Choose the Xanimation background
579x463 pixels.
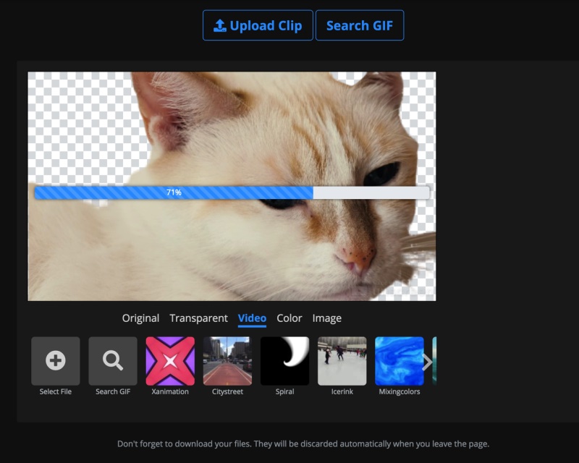point(170,360)
